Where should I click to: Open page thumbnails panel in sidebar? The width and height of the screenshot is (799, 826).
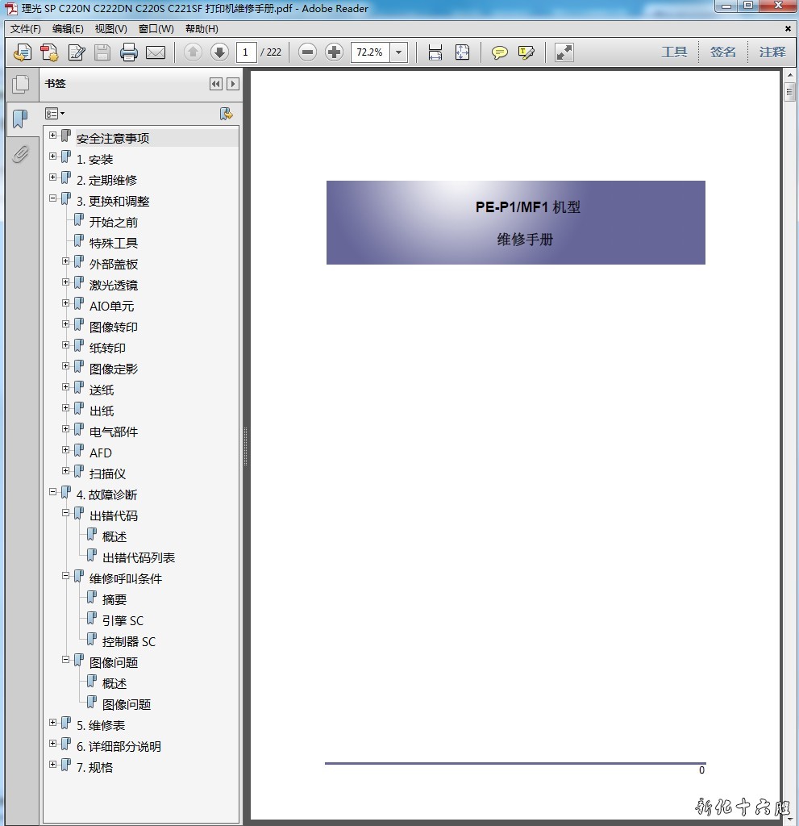(x=20, y=84)
